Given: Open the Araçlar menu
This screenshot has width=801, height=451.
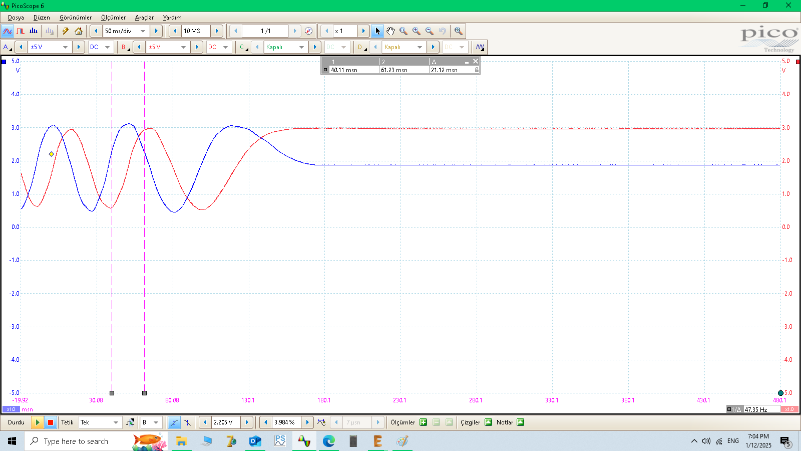Looking at the screenshot, I should point(144,18).
